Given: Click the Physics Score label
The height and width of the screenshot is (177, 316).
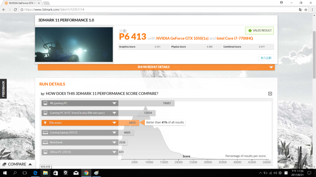Looking at the screenshot, I should pyautogui.click(x=179, y=47).
